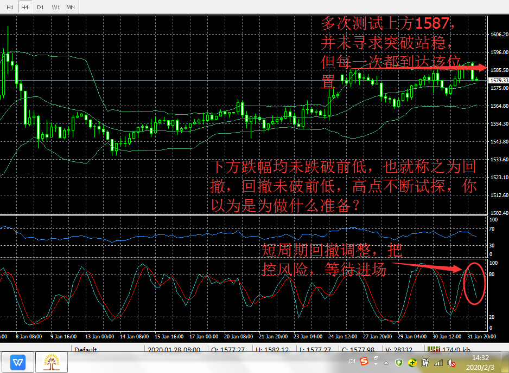Screen dimensions: 509x373
Task: Open the clock showing 14:32
Action: 480,362
